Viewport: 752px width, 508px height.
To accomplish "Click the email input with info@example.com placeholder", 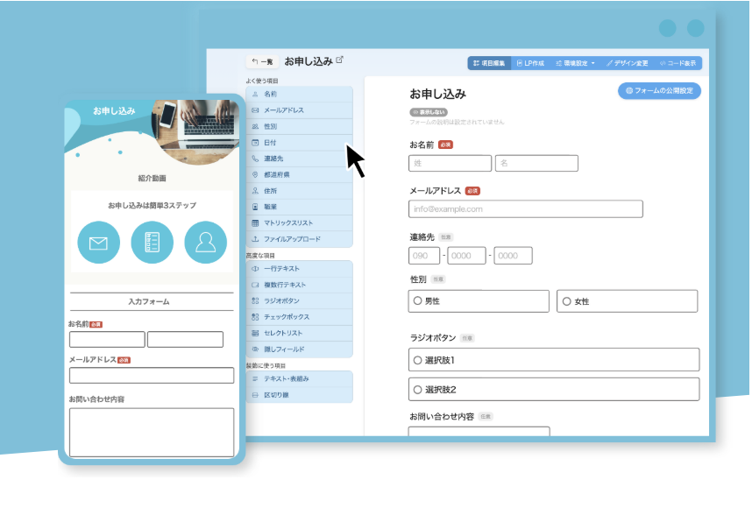I will [525, 209].
